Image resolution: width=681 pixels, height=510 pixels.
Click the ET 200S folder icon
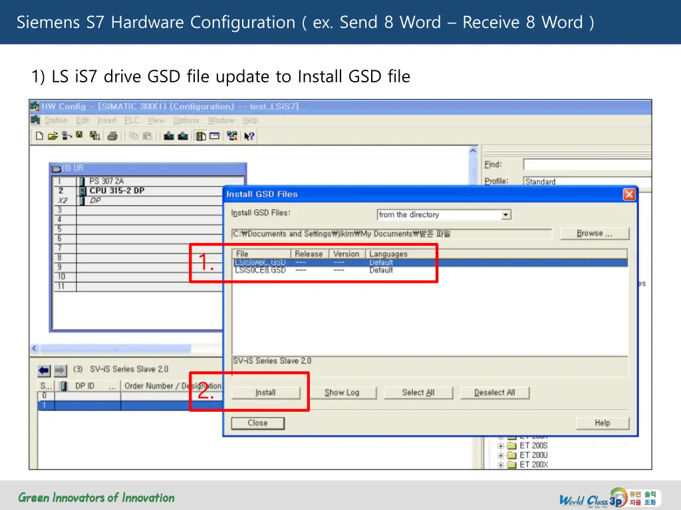[511, 446]
